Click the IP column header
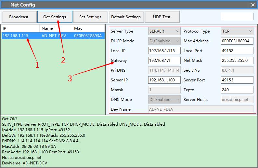 pos(19,28)
